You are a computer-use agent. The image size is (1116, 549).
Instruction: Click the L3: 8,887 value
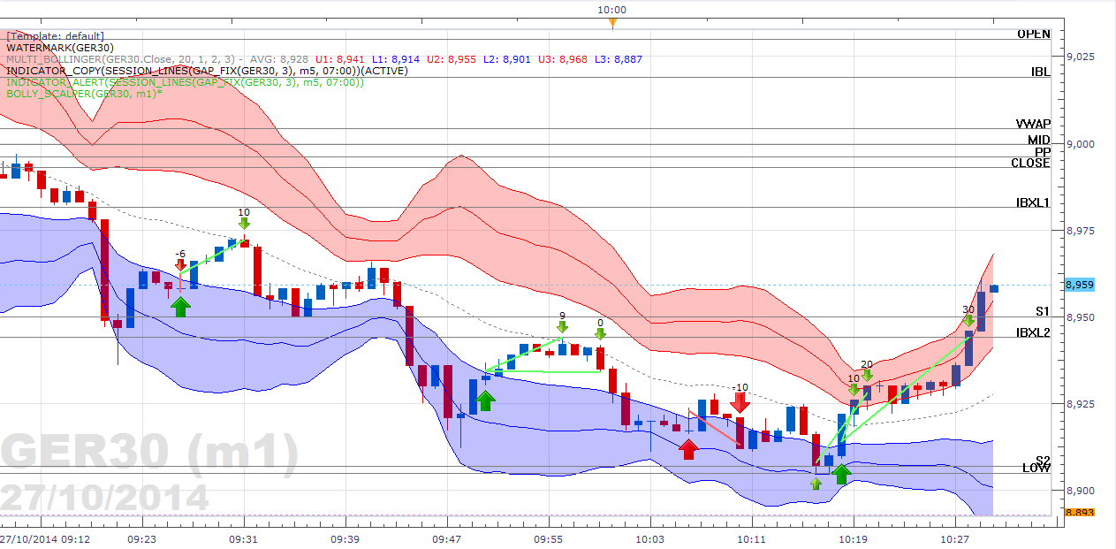tap(619, 59)
